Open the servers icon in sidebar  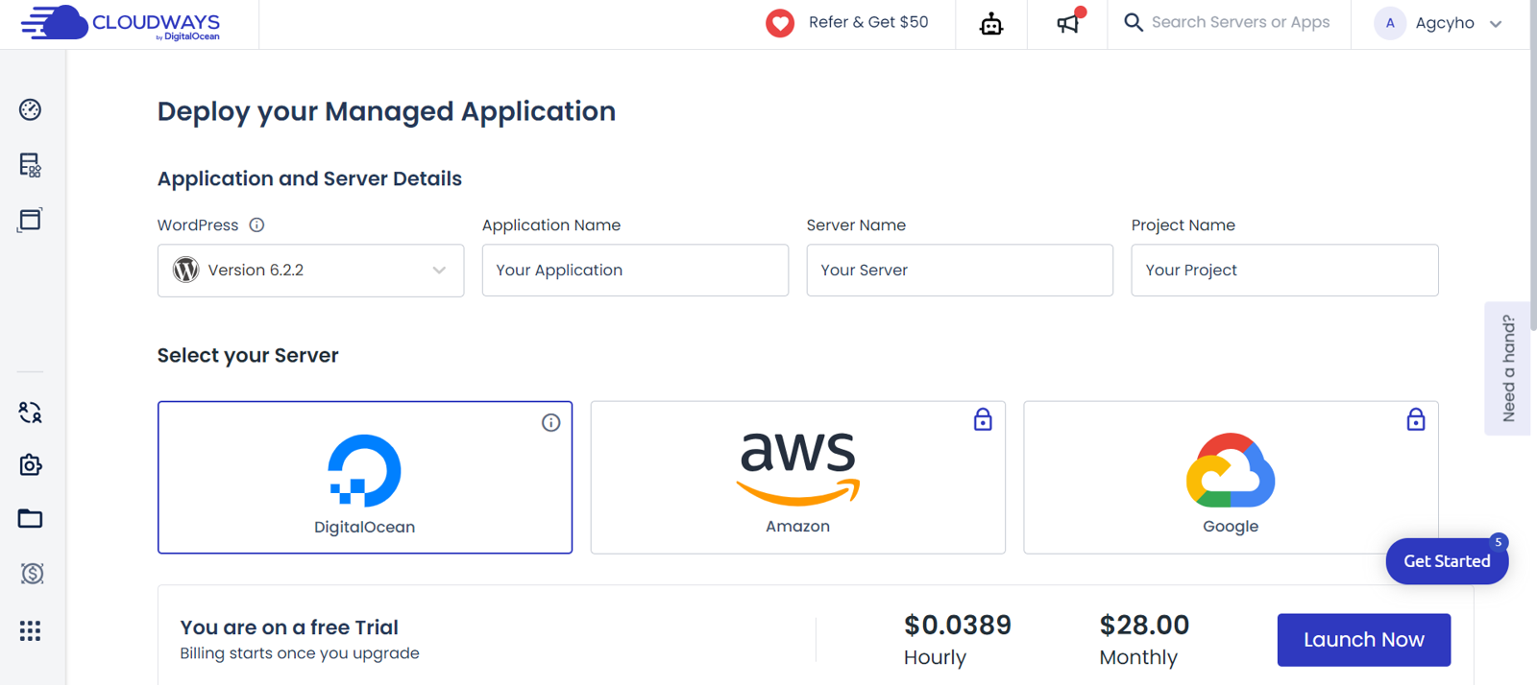(x=30, y=165)
